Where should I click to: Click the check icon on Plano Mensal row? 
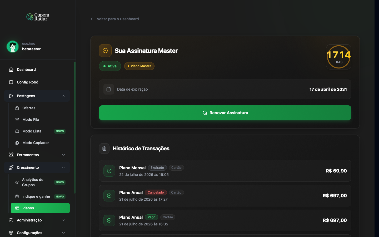pyautogui.click(x=109, y=171)
